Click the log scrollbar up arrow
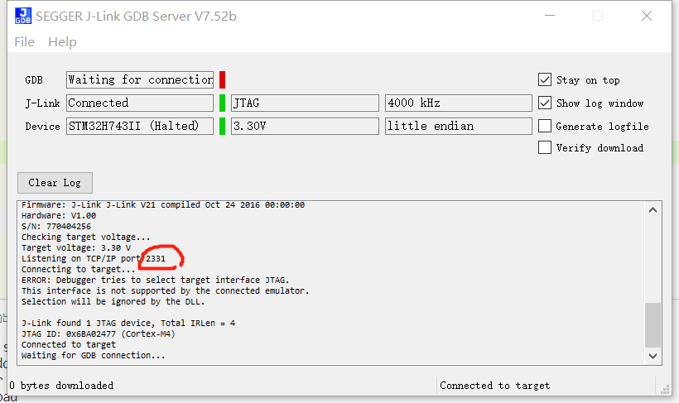Image resolution: width=679 pixels, height=403 pixels. 653,210
